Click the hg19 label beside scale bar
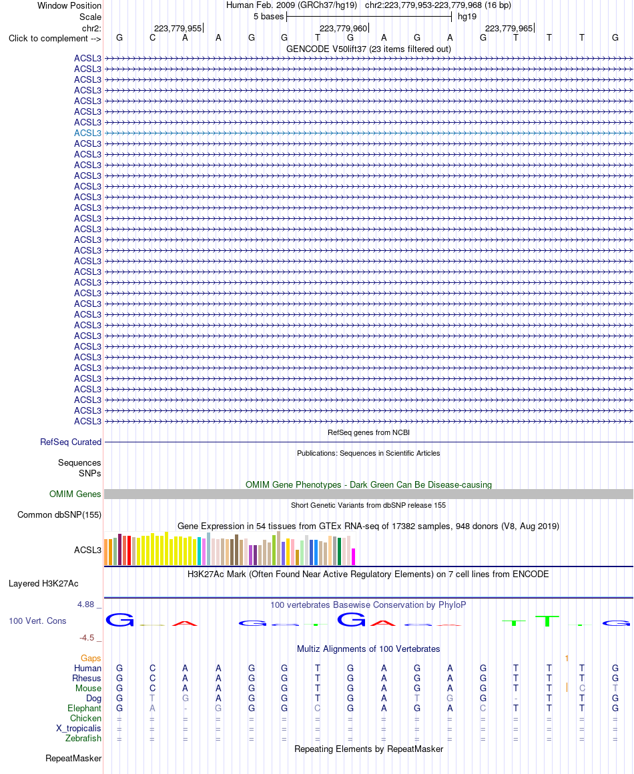The height and width of the screenshot is (774, 634). click(x=467, y=17)
